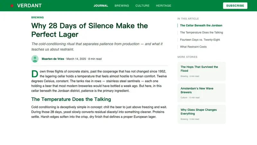The image size is (257, 145).
Task: Click the large drop cap D
Action: (35, 74)
